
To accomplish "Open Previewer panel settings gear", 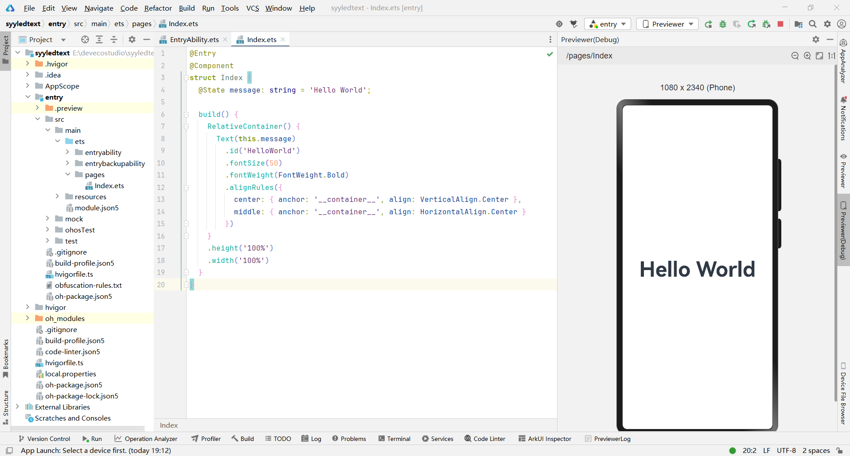I will (816, 39).
